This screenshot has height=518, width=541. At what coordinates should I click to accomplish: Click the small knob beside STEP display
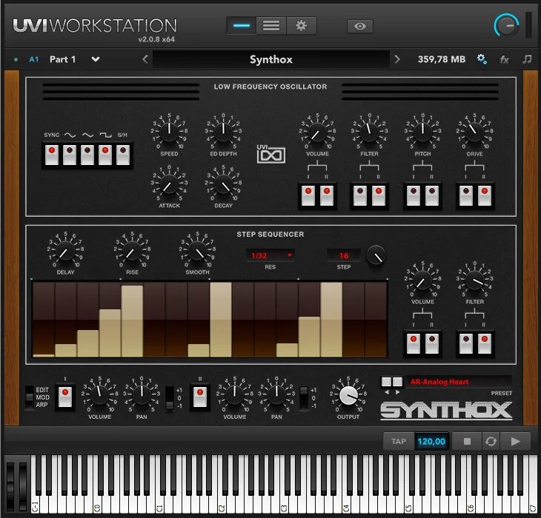[x=376, y=255]
